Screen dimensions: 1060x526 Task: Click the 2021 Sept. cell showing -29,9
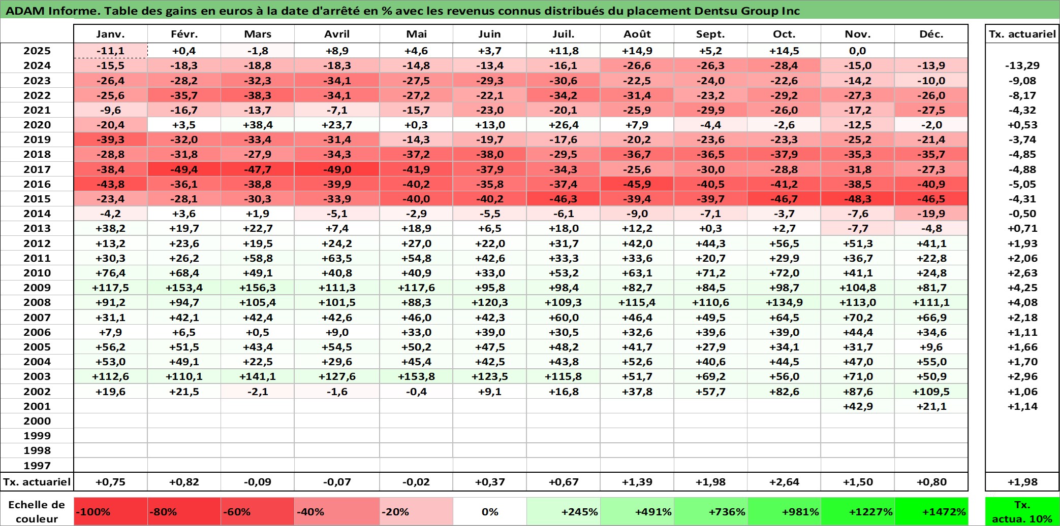click(710, 110)
